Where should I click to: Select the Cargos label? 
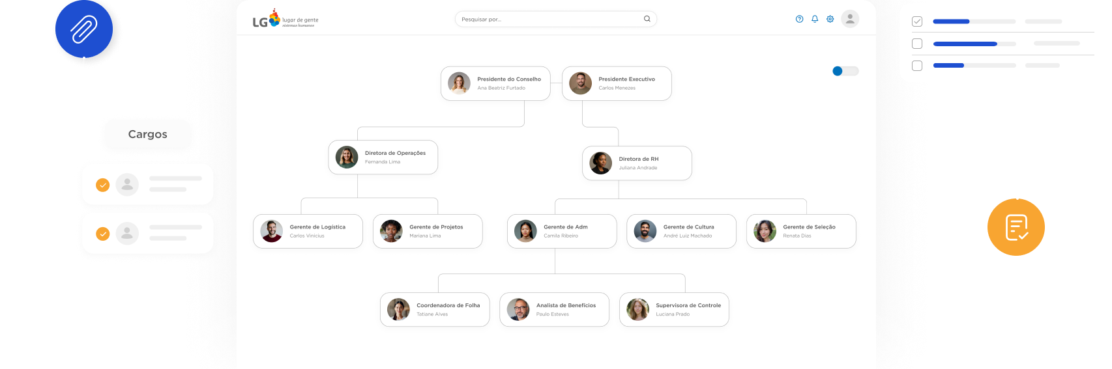pyautogui.click(x=148, y=134)
